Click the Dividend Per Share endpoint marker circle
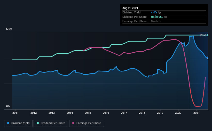212x131 pixels. (207, 35)
